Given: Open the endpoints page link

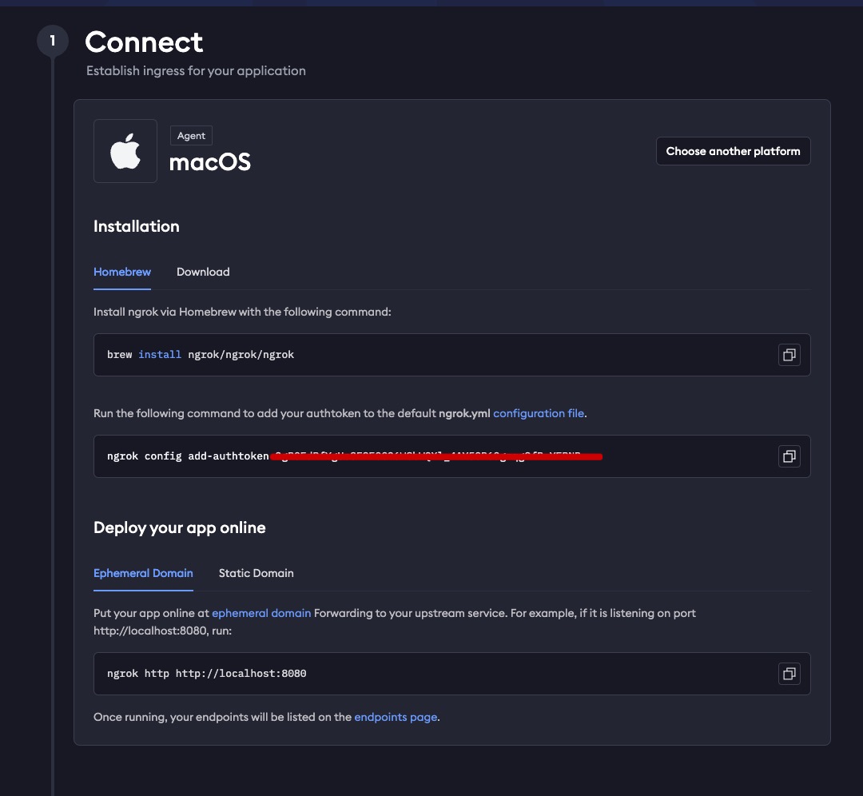Looking at the screenshot, I should (396, 717).
